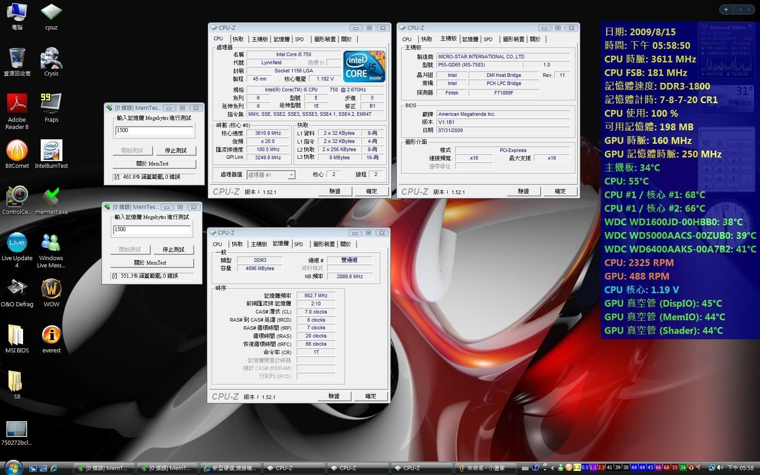Open 記憶體 tab in CPU-Z CPU window
The image size is (760, 475).
(281, 39)
